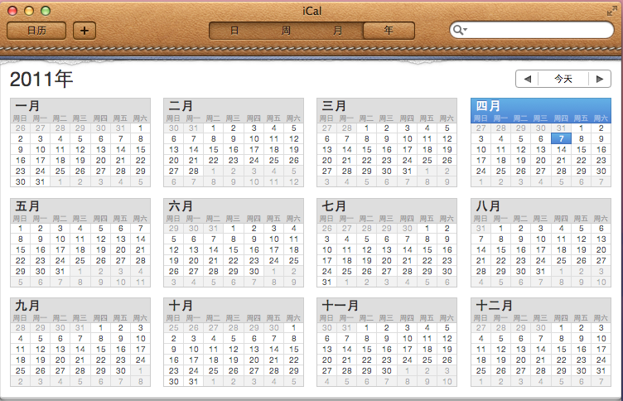
Task: Select day 15 in 六月
Action: pos(234,249)
